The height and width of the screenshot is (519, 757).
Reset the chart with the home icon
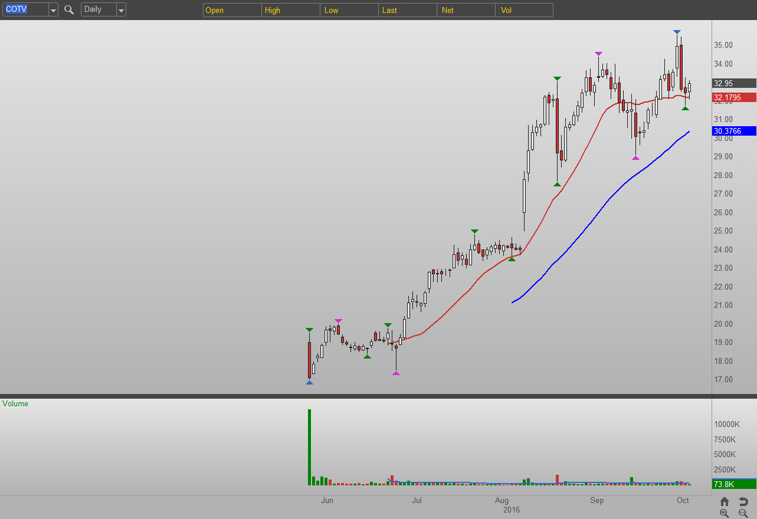tap(725, 501)
